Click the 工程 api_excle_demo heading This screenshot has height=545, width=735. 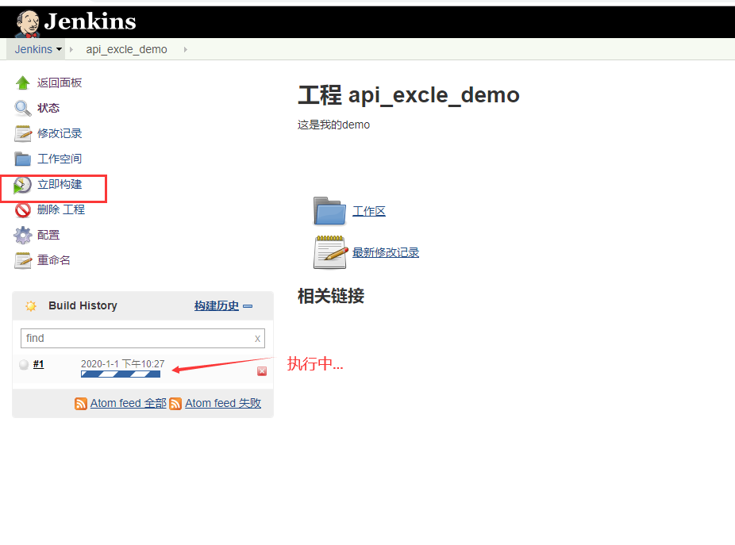point(409,95)
